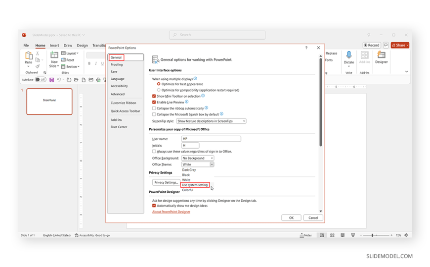This screenshot has height=267, width=430.
Task: Click the Bold B icon
Action: [x=89, y=63]
